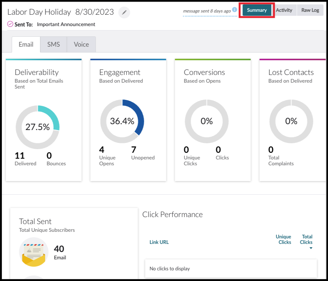Click the '40 Email' total sent value
Viewport: 328px width, 281px height.
click(60, 252)
